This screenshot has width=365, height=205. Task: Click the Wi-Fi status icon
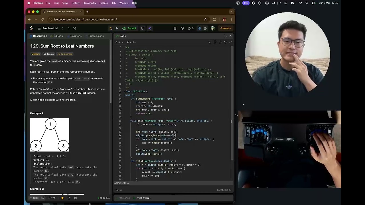[x=300, y=3]
